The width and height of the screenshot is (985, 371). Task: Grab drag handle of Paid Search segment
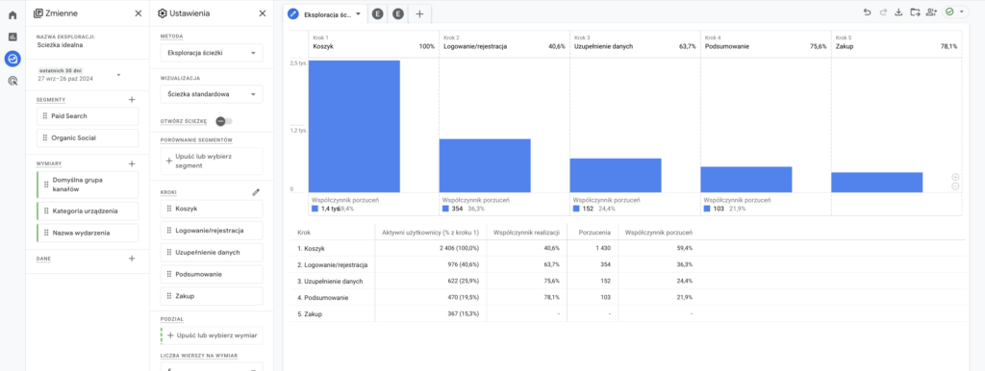(x=45, y=116)
